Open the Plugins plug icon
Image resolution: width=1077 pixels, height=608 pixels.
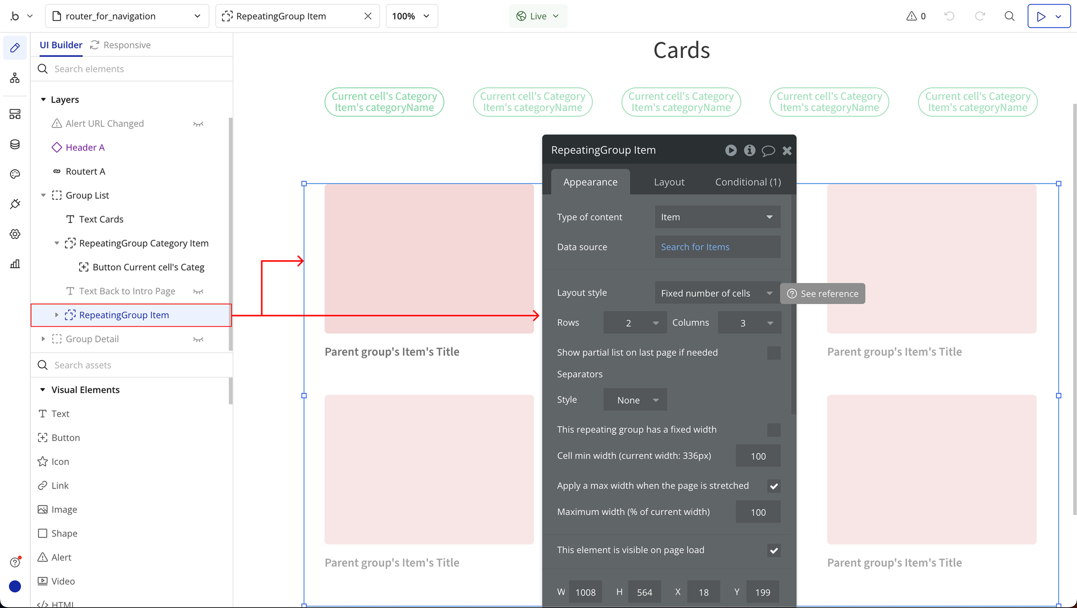15,204
